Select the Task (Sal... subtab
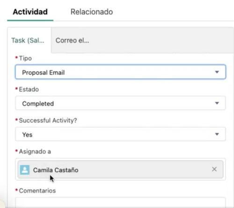 point(28,40)
